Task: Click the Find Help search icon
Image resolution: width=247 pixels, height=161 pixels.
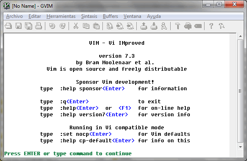Action: coord(221,26)
